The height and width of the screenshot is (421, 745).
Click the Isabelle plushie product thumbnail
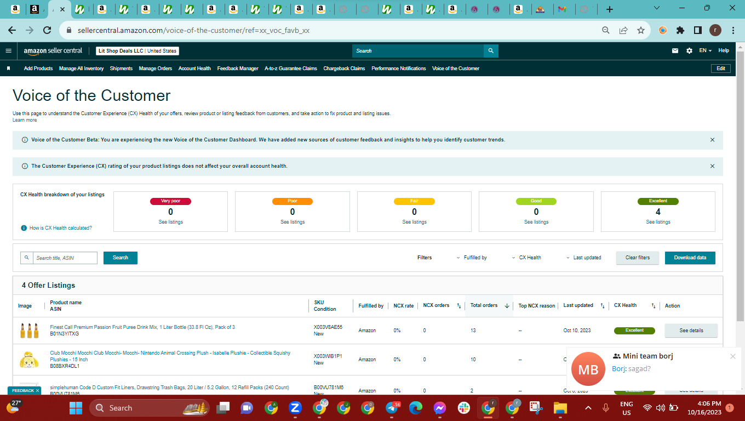pos(28,360)
